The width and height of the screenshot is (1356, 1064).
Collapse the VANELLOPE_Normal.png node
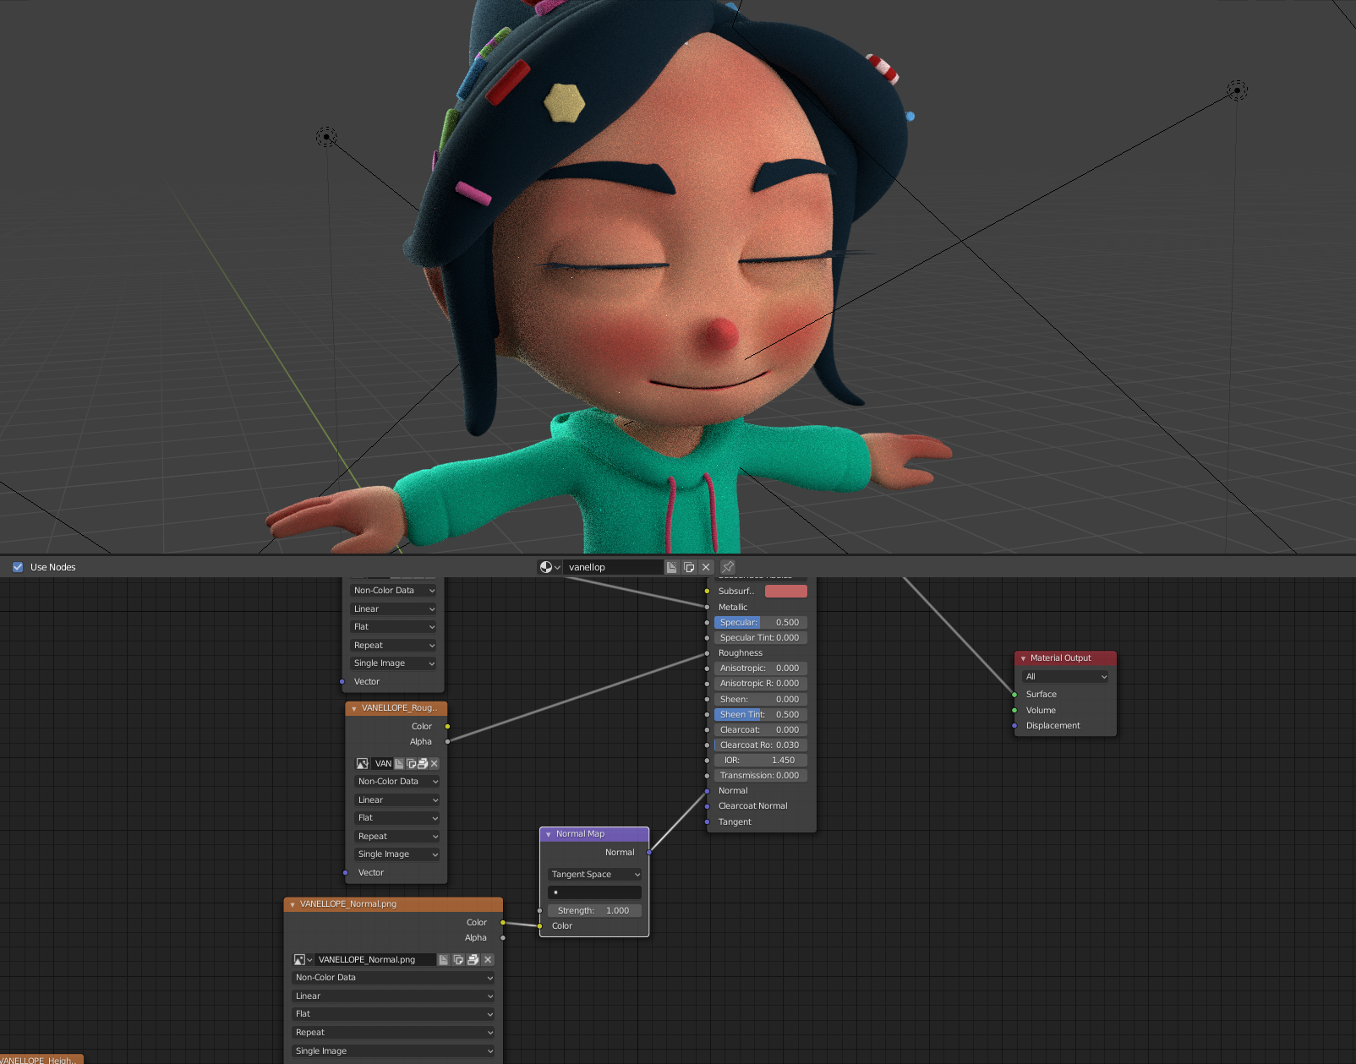293,904
